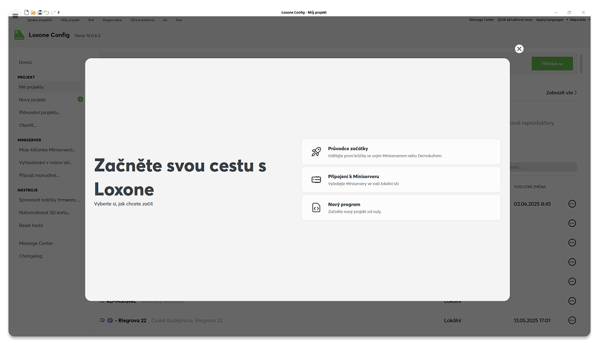
Task: Select Průvodce začátky getting started option
Action: [x=401, y=152]
